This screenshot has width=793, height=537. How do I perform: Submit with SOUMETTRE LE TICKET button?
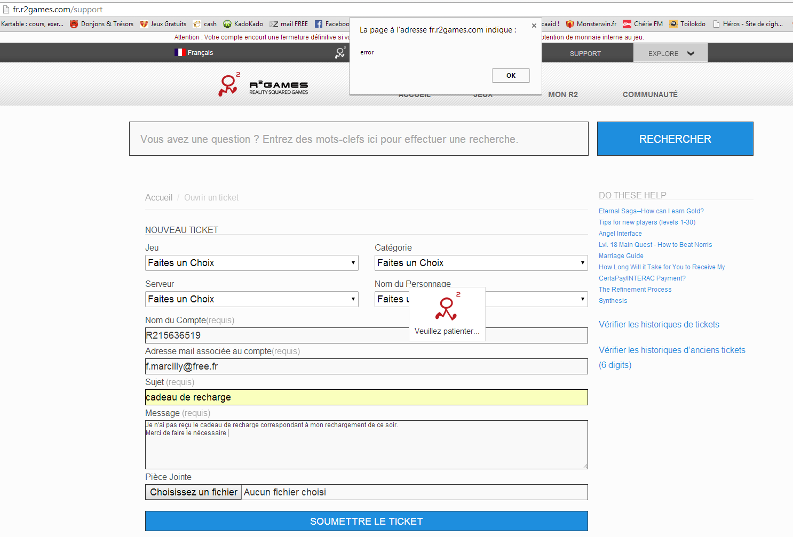366,521
